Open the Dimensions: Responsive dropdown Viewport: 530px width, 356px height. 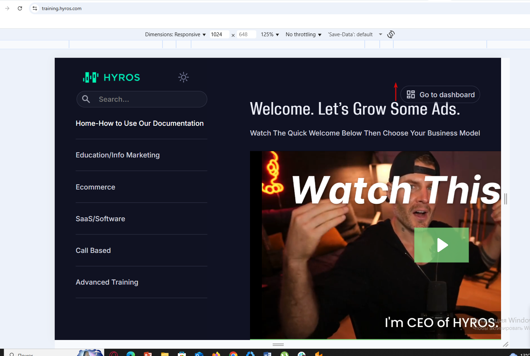(175, 34)
